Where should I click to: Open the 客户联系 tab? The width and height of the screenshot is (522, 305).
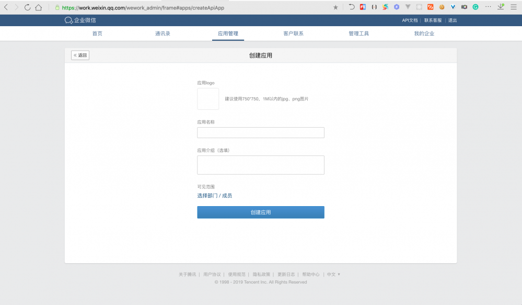[293, 32]
